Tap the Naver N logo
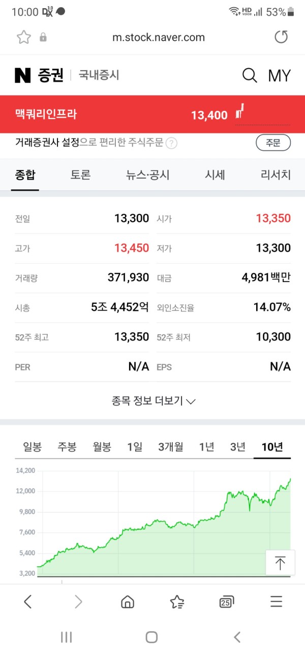 click(x=22, y=75)
